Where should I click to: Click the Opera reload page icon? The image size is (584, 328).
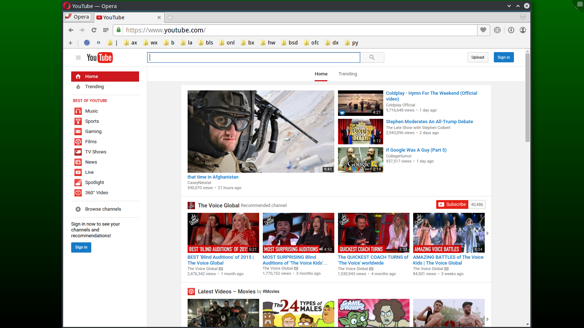[94, 30]
